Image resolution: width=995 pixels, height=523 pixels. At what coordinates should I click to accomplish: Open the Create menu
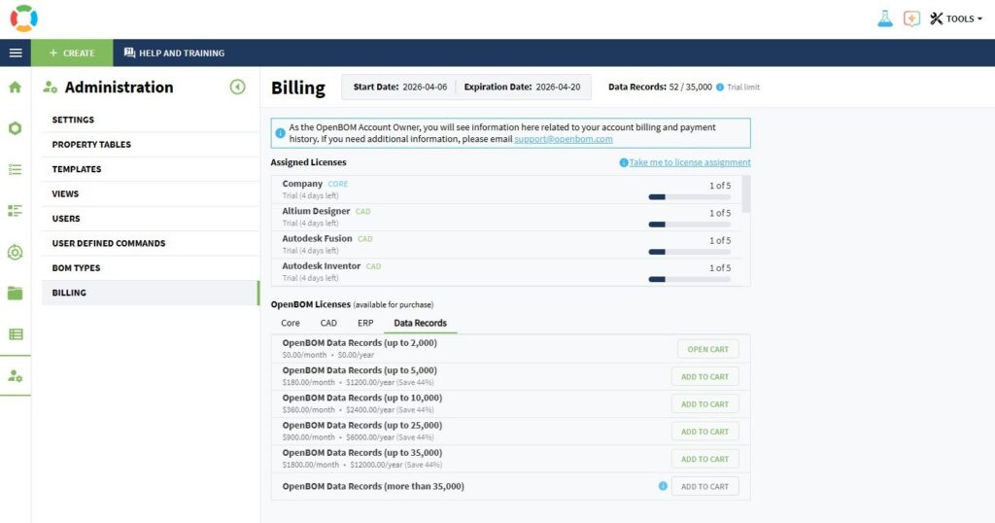click(x=72, y=52)
